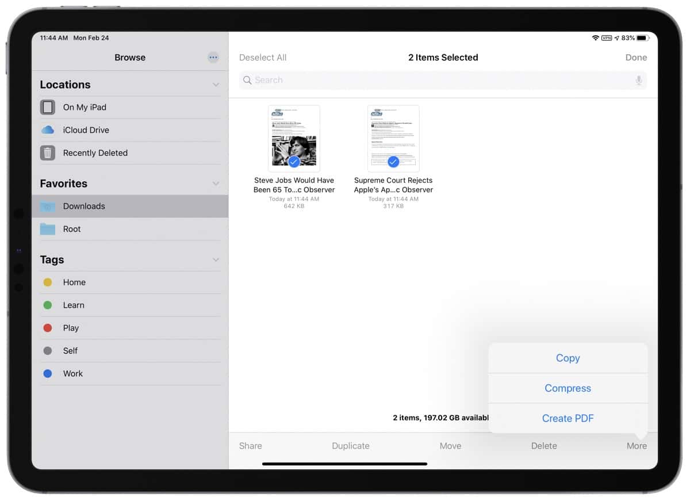Deselect the Supreme Court file via its checkmark
This screenshot has height=501, width=690.
392,162
